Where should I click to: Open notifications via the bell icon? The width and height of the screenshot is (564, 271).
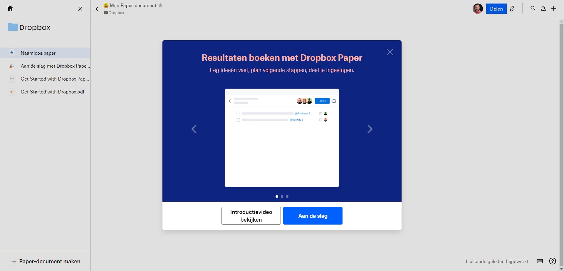(543, 9)
